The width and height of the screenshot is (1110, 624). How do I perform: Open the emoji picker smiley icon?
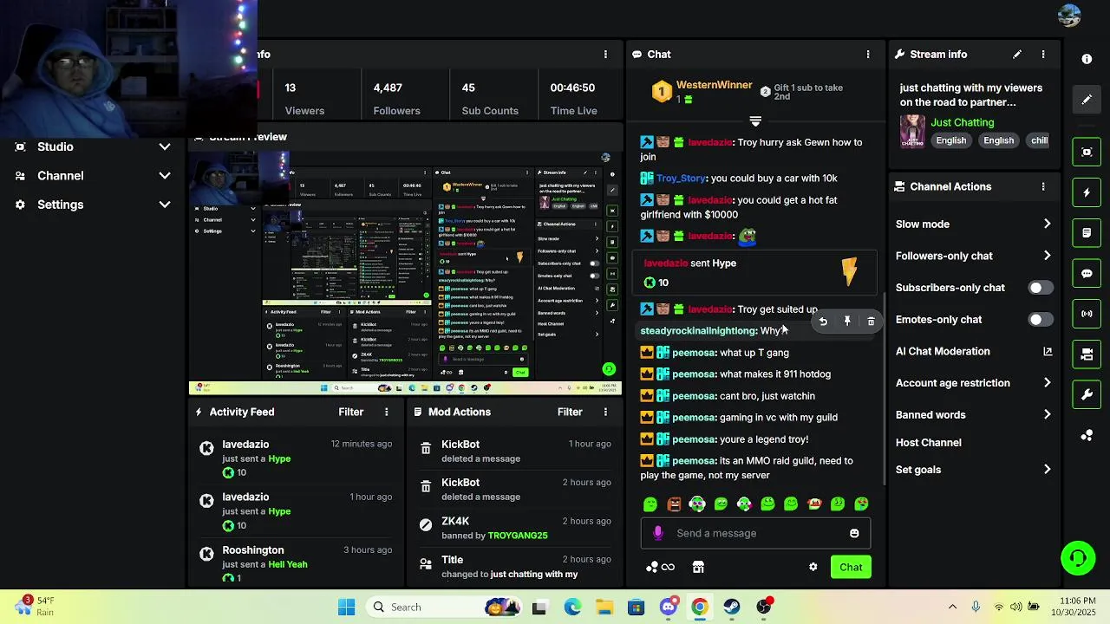coord(854,533)
